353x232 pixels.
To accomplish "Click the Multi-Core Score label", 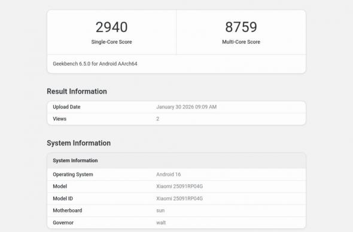I will click(241, 42).
